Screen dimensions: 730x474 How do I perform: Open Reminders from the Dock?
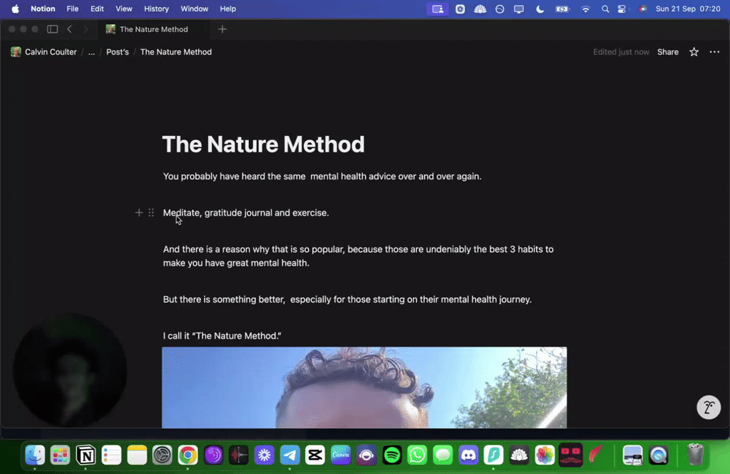[111, 455]
